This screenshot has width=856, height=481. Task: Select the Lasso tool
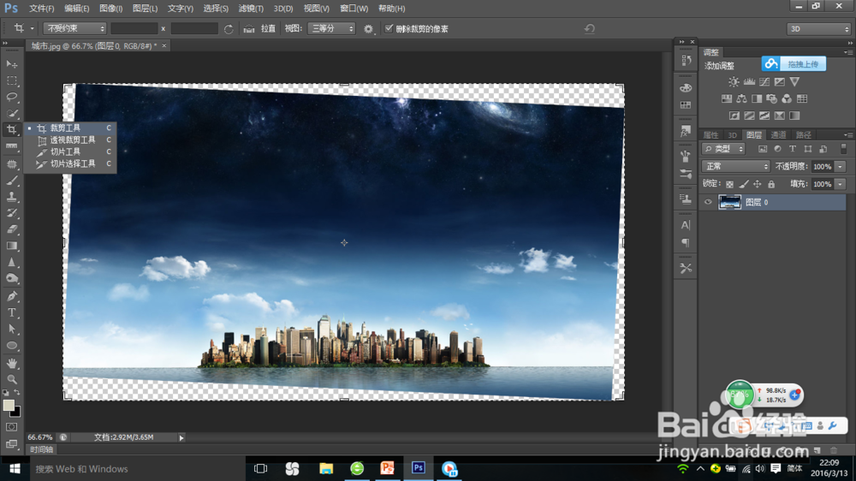point(11,98)
